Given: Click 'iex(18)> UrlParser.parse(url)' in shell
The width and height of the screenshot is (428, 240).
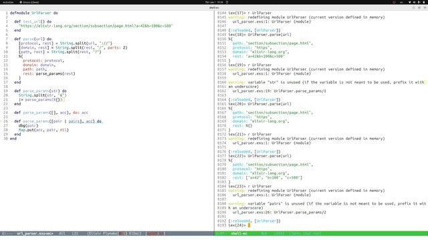Looking at the screenshot, I should pyautogui.click(x=259, y=35).
